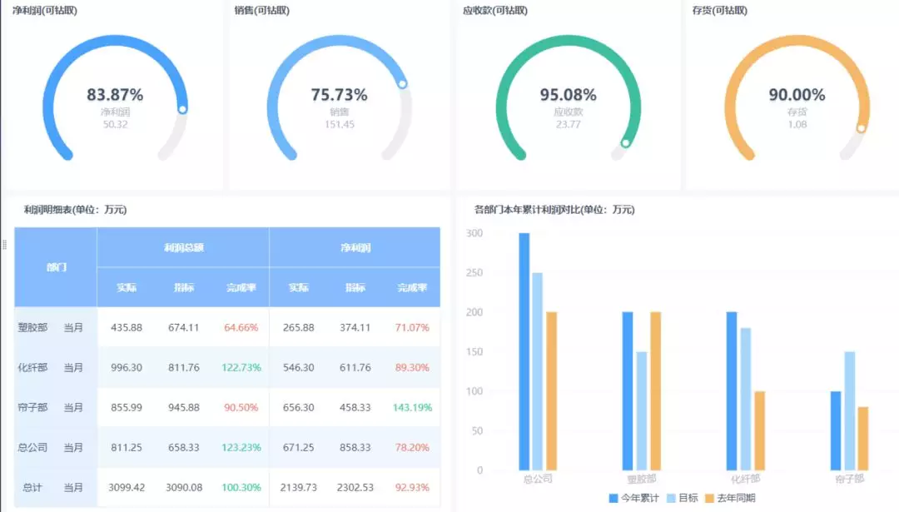This screenshot has height=512, width=899.
Task: Click cell value 858.33
Action: (x=355, y=447)
